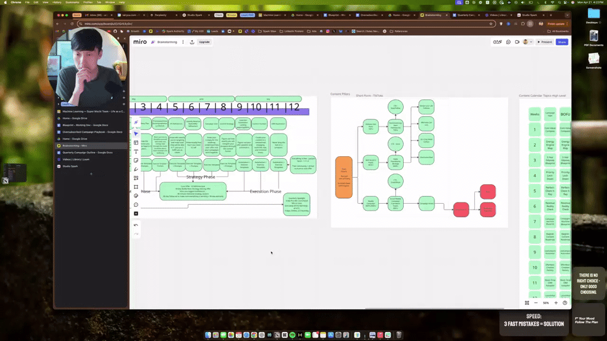The height and width of the screenshot is (341, 607).
Task: Set zoom level from 56% indicator
Action: (546, 303)
